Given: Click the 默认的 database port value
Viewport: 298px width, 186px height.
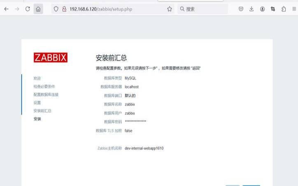Looking at the screenshot, I should [x=130, y=95].
